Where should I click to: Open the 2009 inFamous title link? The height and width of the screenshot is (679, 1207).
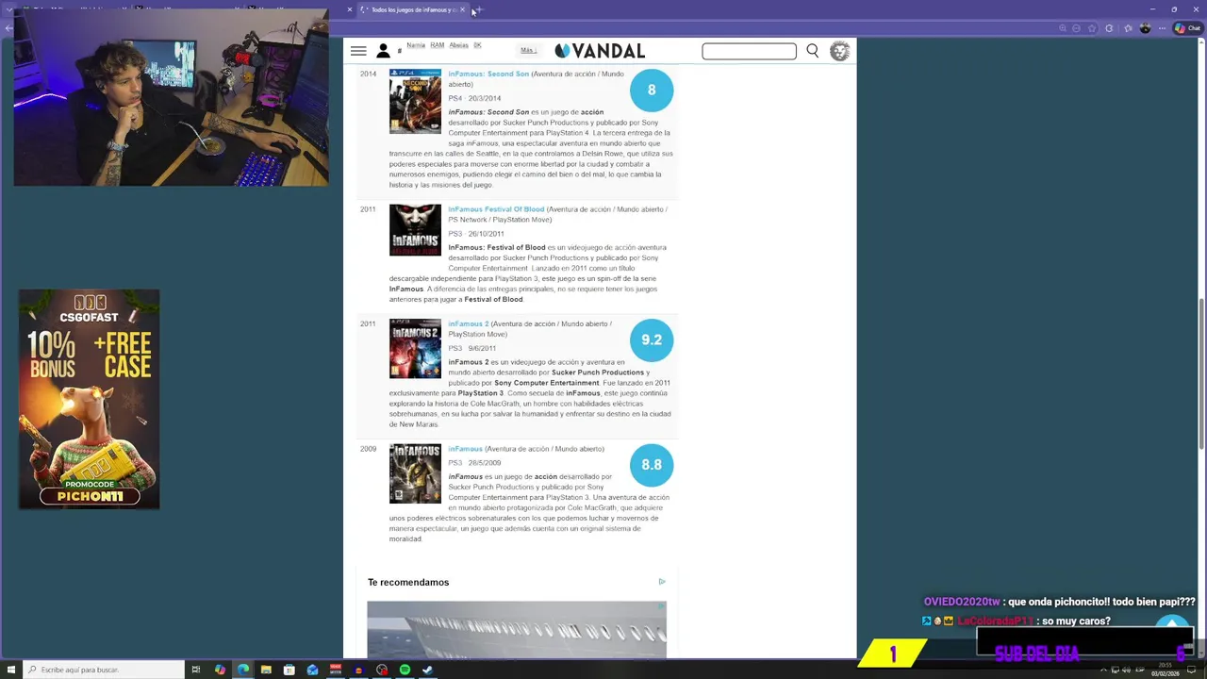coord(465,449)
